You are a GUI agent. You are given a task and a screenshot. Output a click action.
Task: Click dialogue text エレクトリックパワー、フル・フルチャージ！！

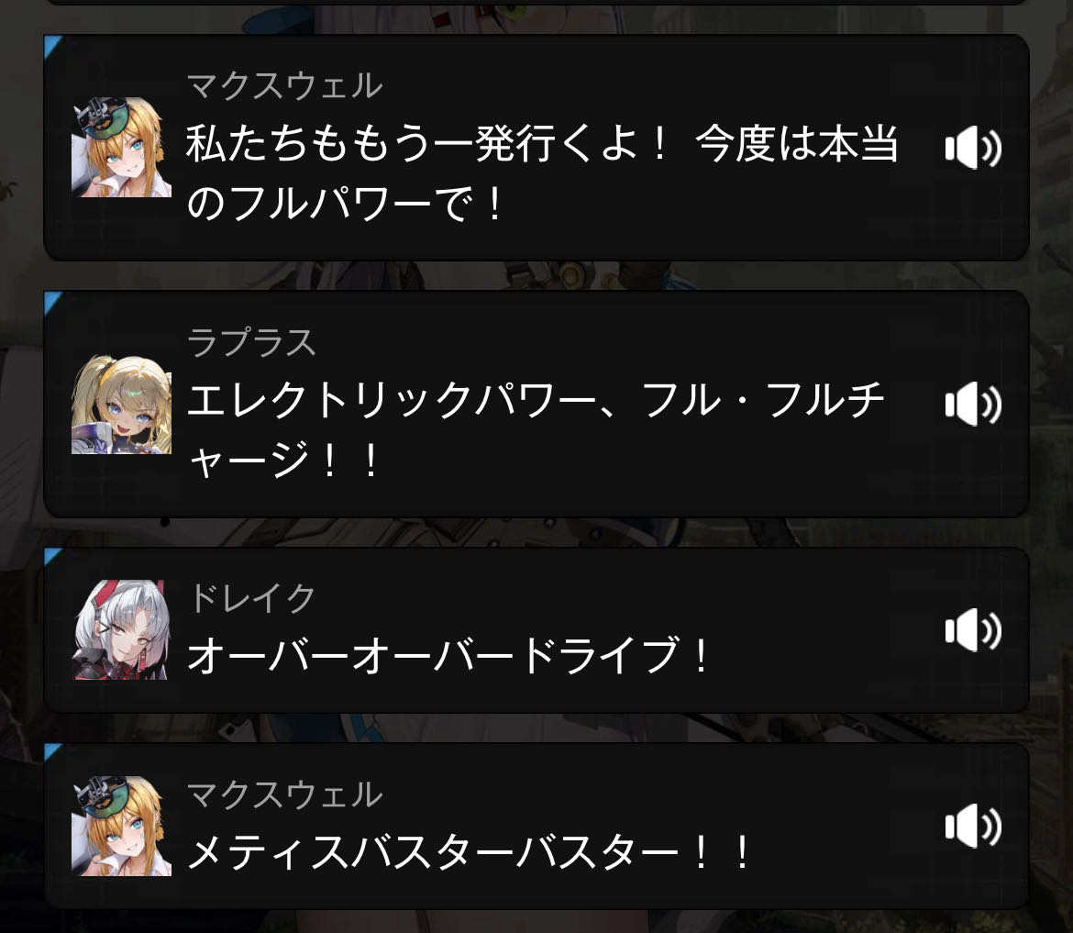point(536,430)
